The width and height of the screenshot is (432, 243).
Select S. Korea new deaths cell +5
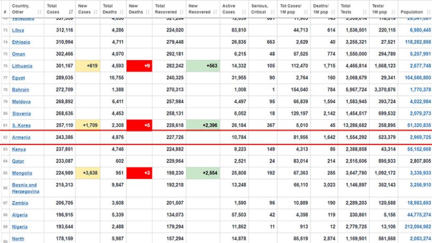coord(140,125)
